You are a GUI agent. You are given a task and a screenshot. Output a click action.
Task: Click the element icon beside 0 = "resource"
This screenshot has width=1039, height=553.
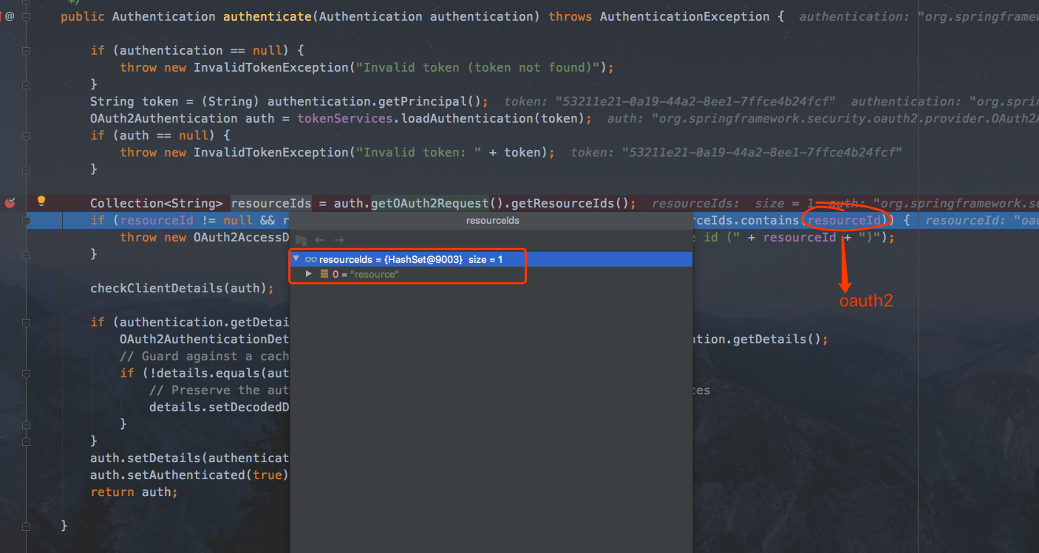(324, 274)
